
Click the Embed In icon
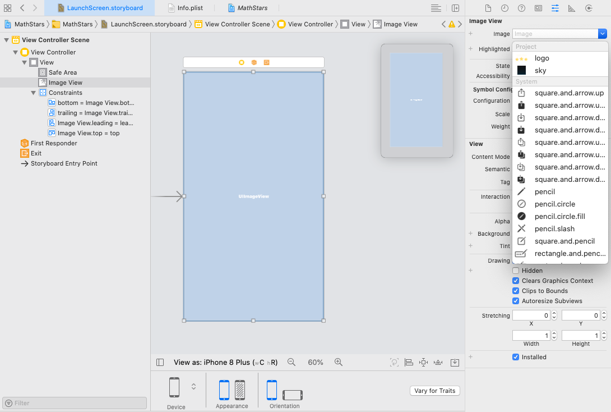click(455, 363)
